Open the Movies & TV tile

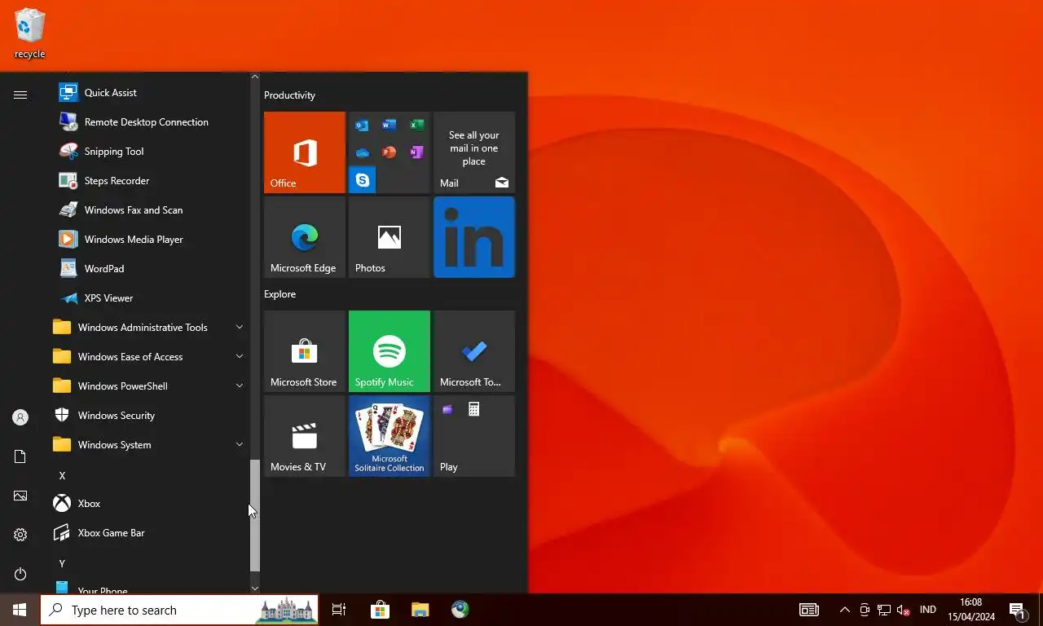305,436
